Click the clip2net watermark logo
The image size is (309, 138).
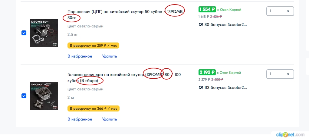pos(289,134)
